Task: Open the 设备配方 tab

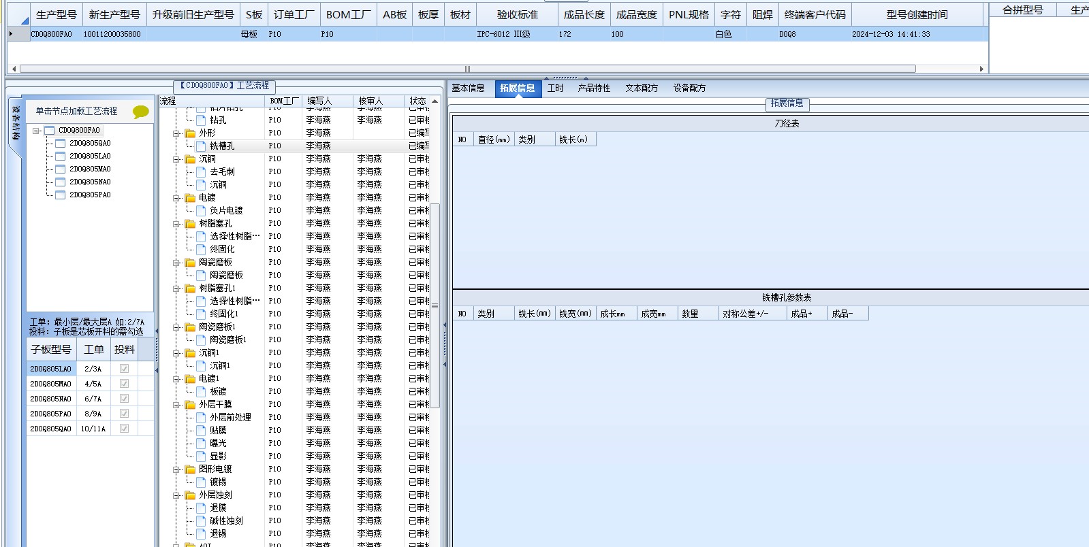Action: 689,88
